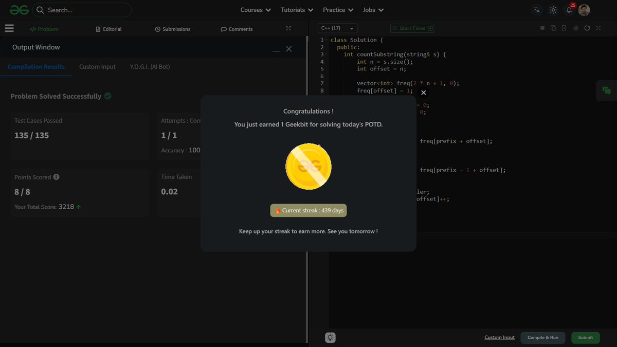
Task: Close the Congratulations popup
Action: coord(423,93)
